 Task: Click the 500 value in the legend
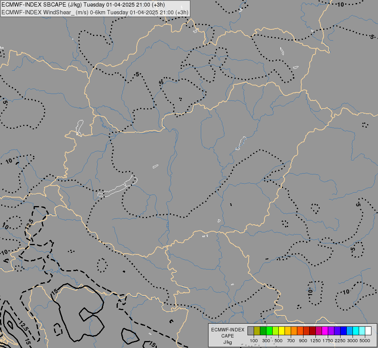(x=278, y=341)
